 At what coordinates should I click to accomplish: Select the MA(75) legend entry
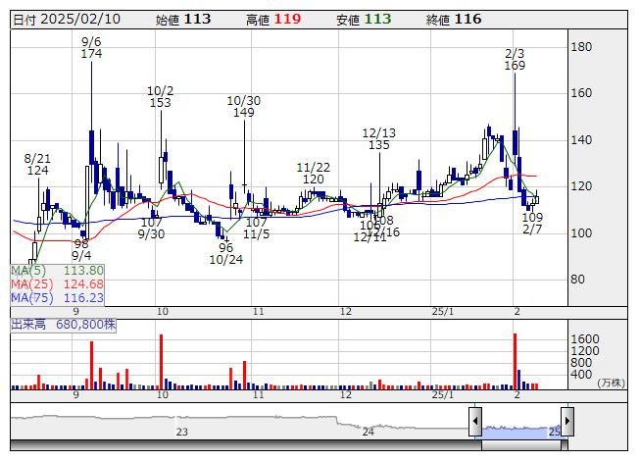point(57,297)
